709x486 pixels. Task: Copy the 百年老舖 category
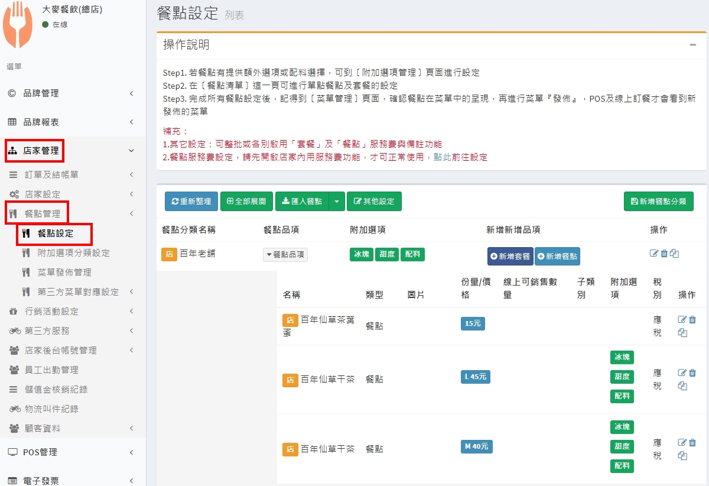click(x=674, y=254)
